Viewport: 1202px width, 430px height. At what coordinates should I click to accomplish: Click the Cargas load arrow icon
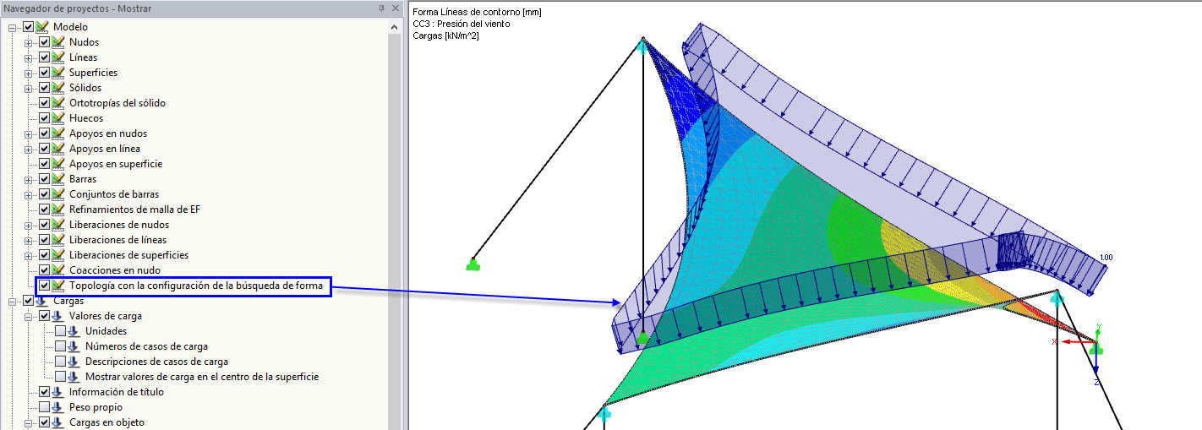[x=41, y=301]
